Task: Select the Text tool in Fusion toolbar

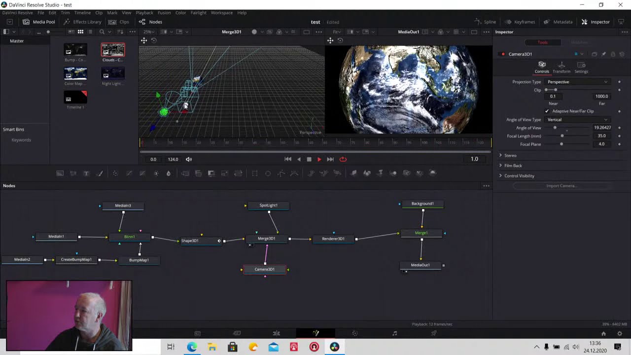Action: coord(86,173)
